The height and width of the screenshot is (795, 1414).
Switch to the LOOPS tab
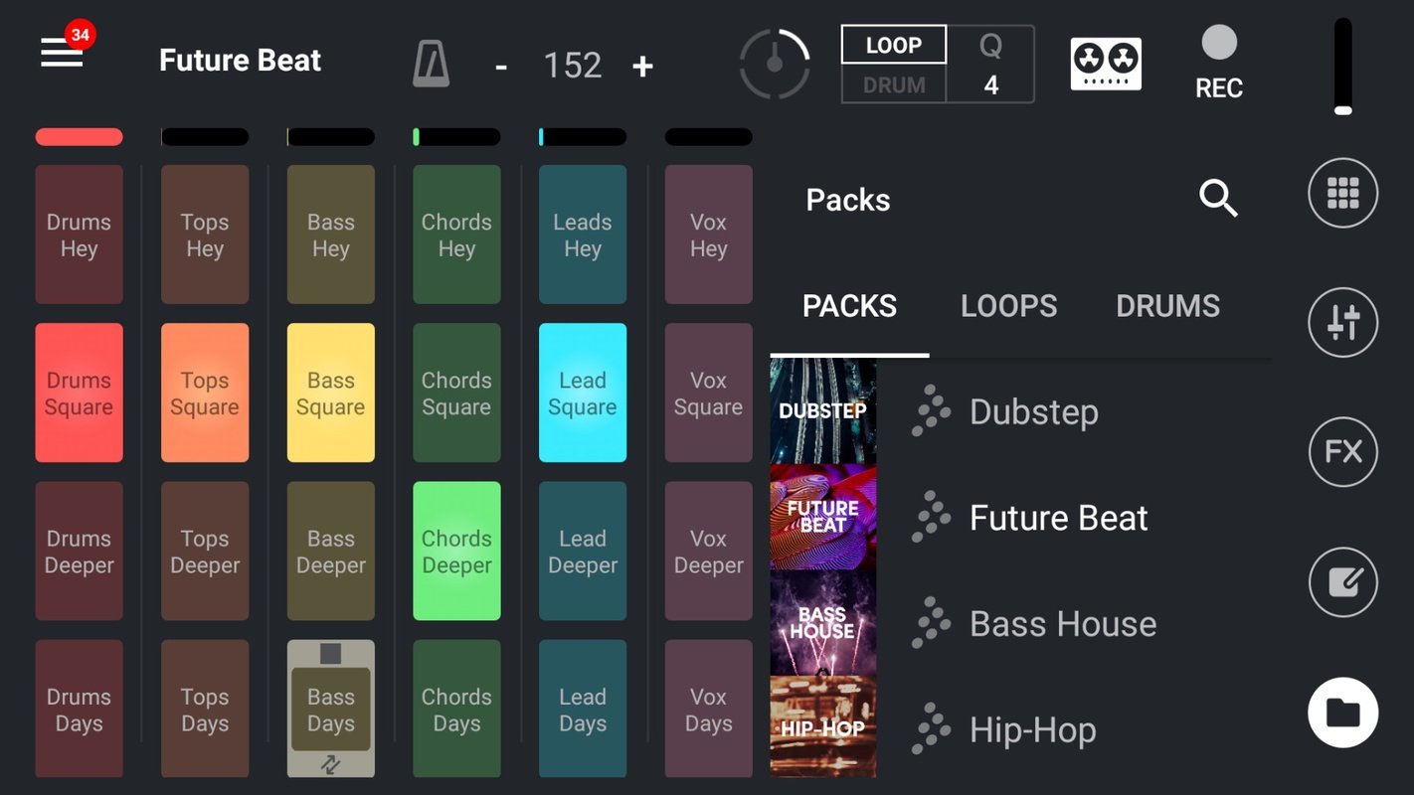tap(1008, 306)
